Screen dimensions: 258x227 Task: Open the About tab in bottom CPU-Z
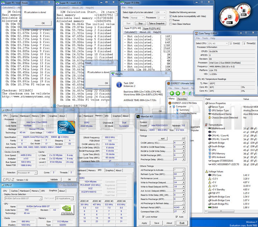point(62,191)
